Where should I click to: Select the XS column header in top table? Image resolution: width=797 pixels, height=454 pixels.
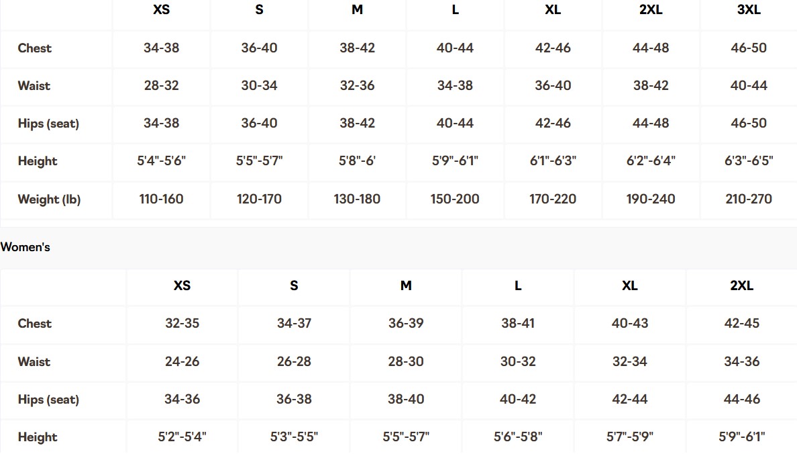[161, 10]
